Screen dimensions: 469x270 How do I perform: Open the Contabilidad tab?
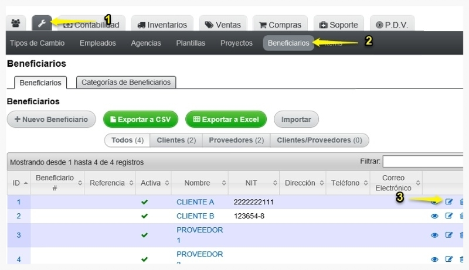(x=91, y=25)
